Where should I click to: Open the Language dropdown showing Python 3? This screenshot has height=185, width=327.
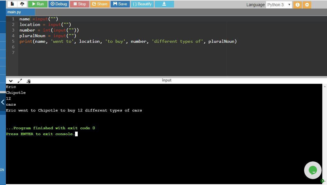(279, 5)
